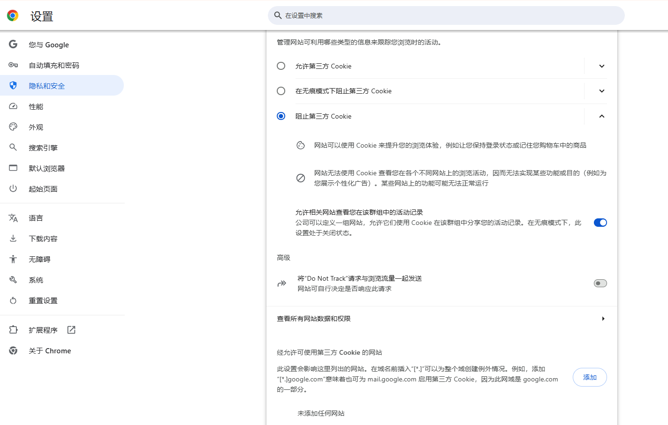Click the shield icon for privacy and security

pyautogui.click(x=13, y=86)
